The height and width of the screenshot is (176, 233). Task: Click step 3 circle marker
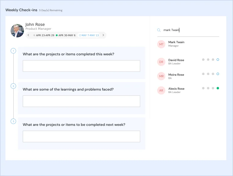[x=13, y=121]
